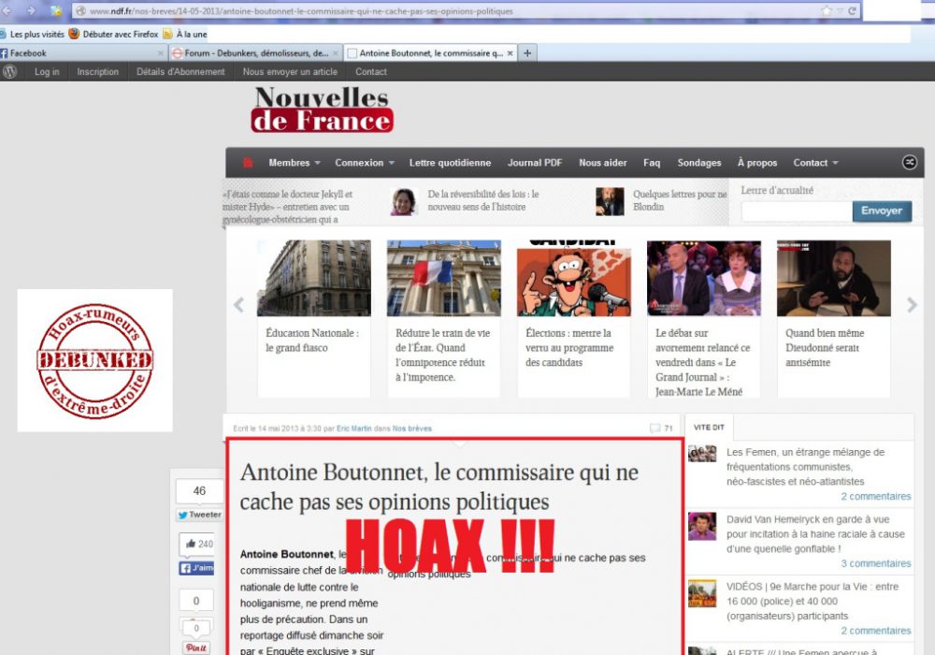Open Le débat sur avortement thumbnail

pos(704,278)
